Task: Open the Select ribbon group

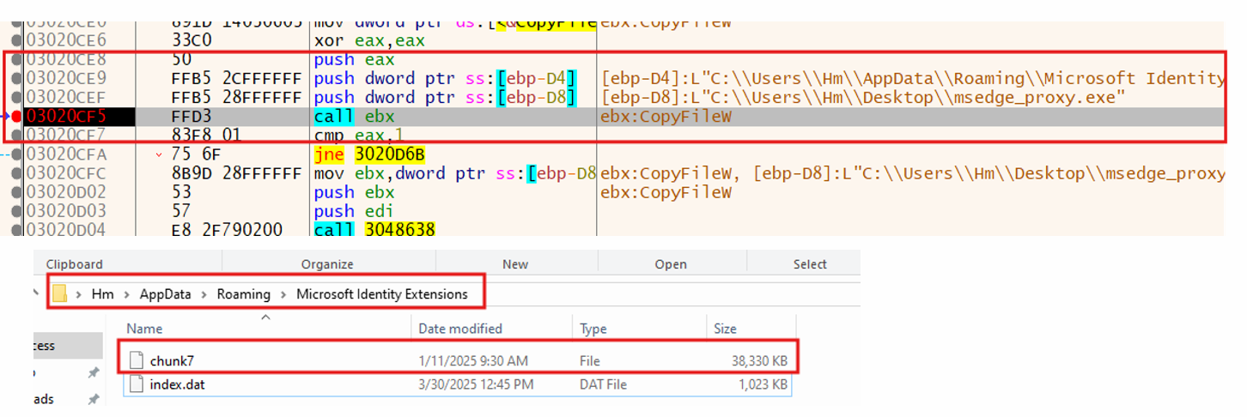Action: (x=810, y=264)
